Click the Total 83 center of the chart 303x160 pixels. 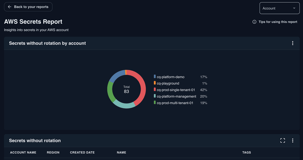[x=126, y=89]
